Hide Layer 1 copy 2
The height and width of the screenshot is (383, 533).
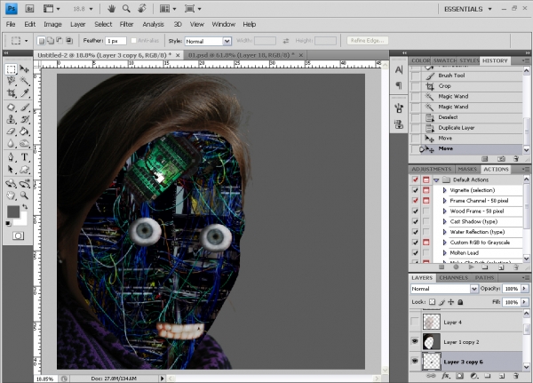[x=415, y=341]
